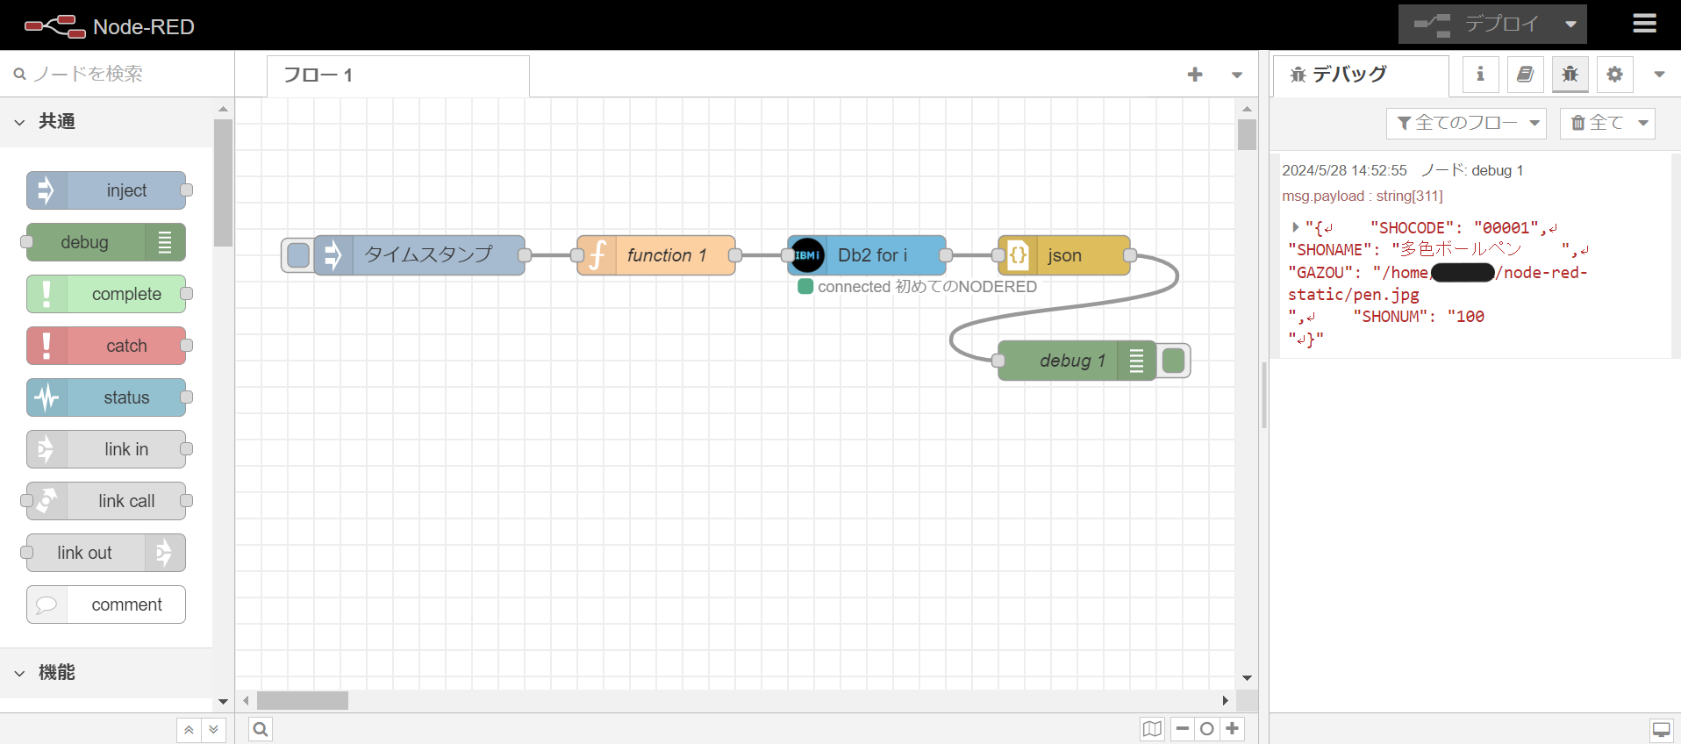Select the inject node in palette
Image resolution: width=1681 pixels, height=744 pixels.
point(106,190)
